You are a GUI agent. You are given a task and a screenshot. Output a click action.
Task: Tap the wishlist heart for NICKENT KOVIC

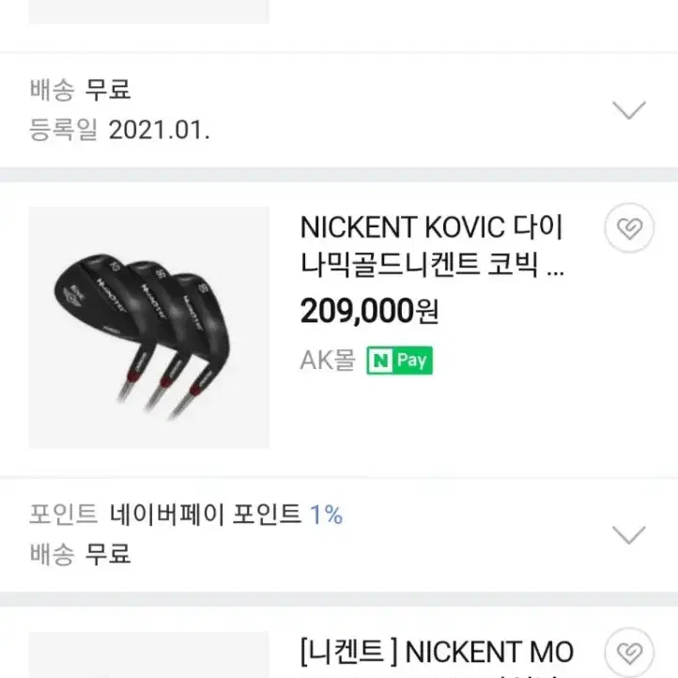[x=629, y=228]
